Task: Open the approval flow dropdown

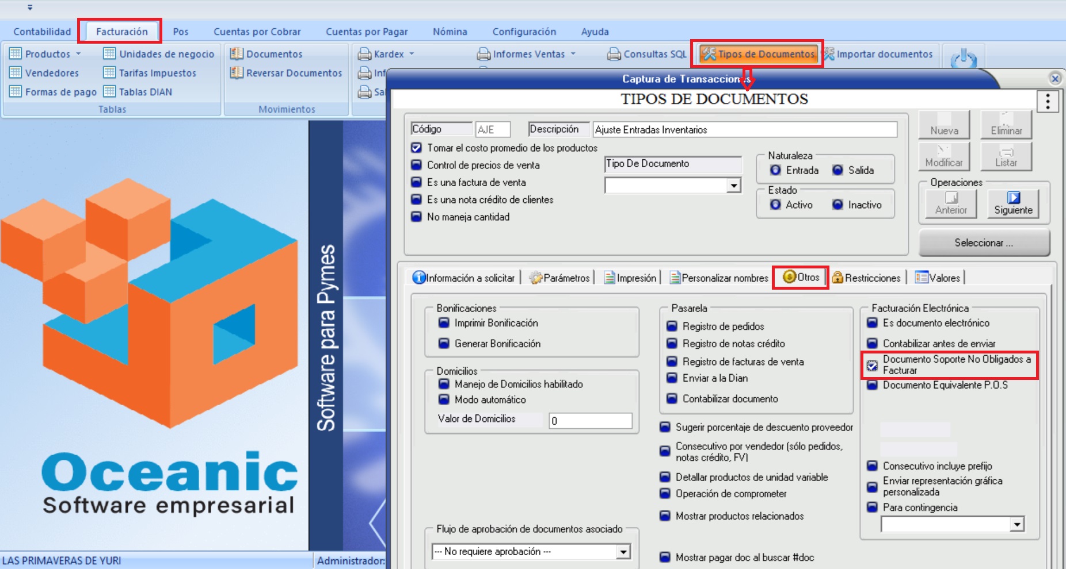Action: coord(623,552)
